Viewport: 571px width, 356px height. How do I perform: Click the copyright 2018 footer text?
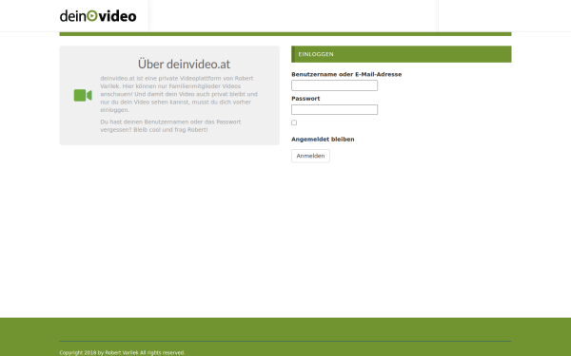coord(122,353)
